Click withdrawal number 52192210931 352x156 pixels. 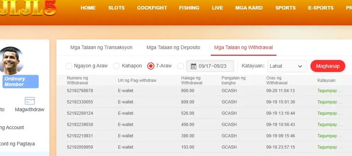(80, 136)
